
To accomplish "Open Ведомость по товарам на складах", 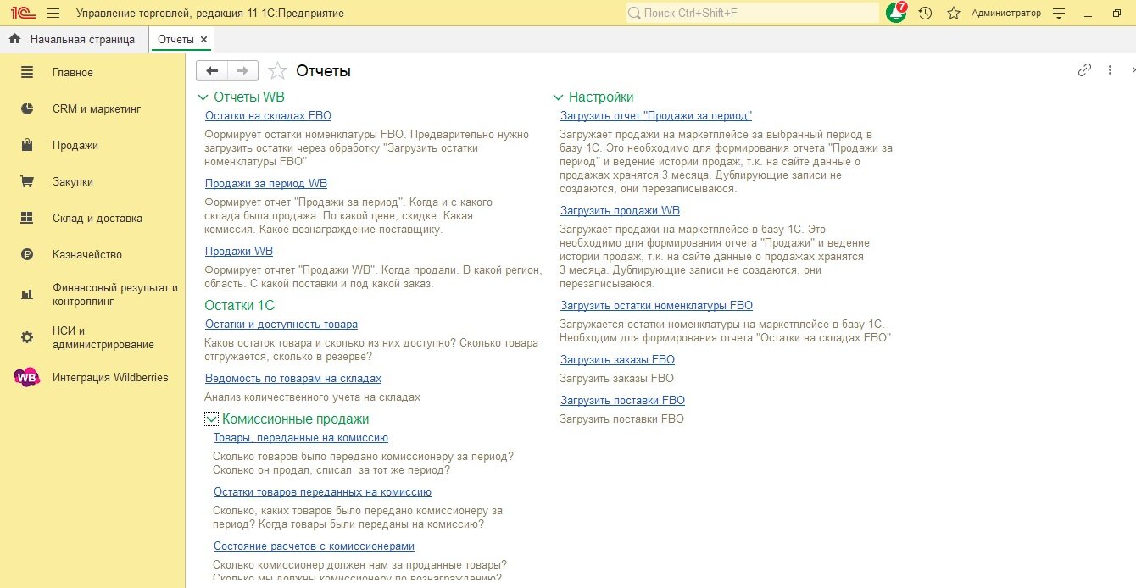I will tap(293, 379).
